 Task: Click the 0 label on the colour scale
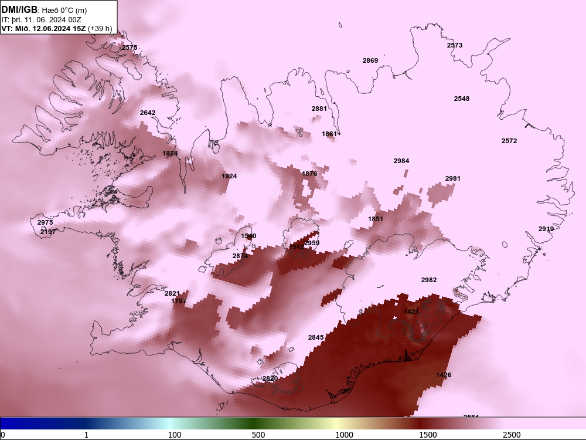3,435
